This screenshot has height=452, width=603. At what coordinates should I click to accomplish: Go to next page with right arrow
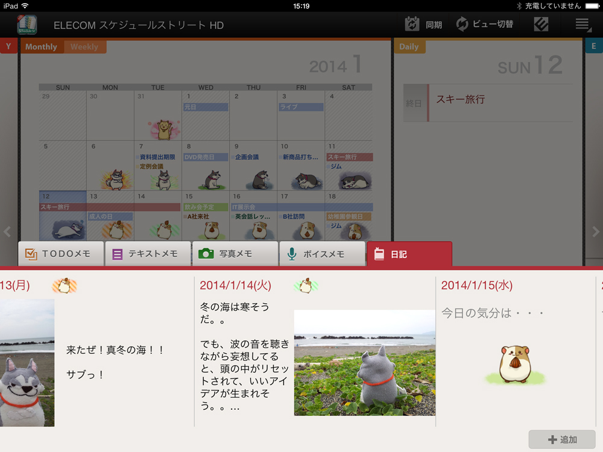tap(596, 232)
